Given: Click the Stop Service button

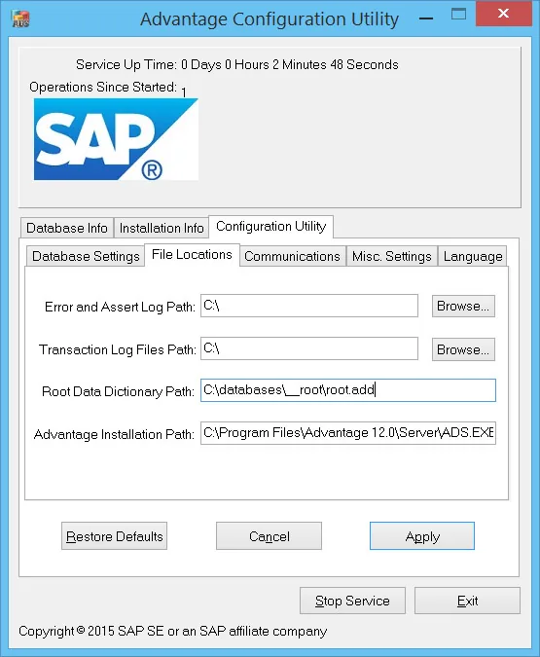Looking at the screenshot, I should [352, 601].
